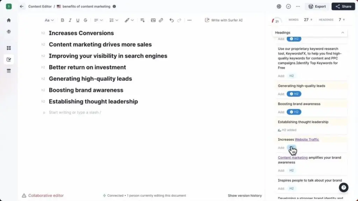Add H2 for Inspires people to talk heading
This screenshot has height=201, width=358.
(x=291, y=188)
